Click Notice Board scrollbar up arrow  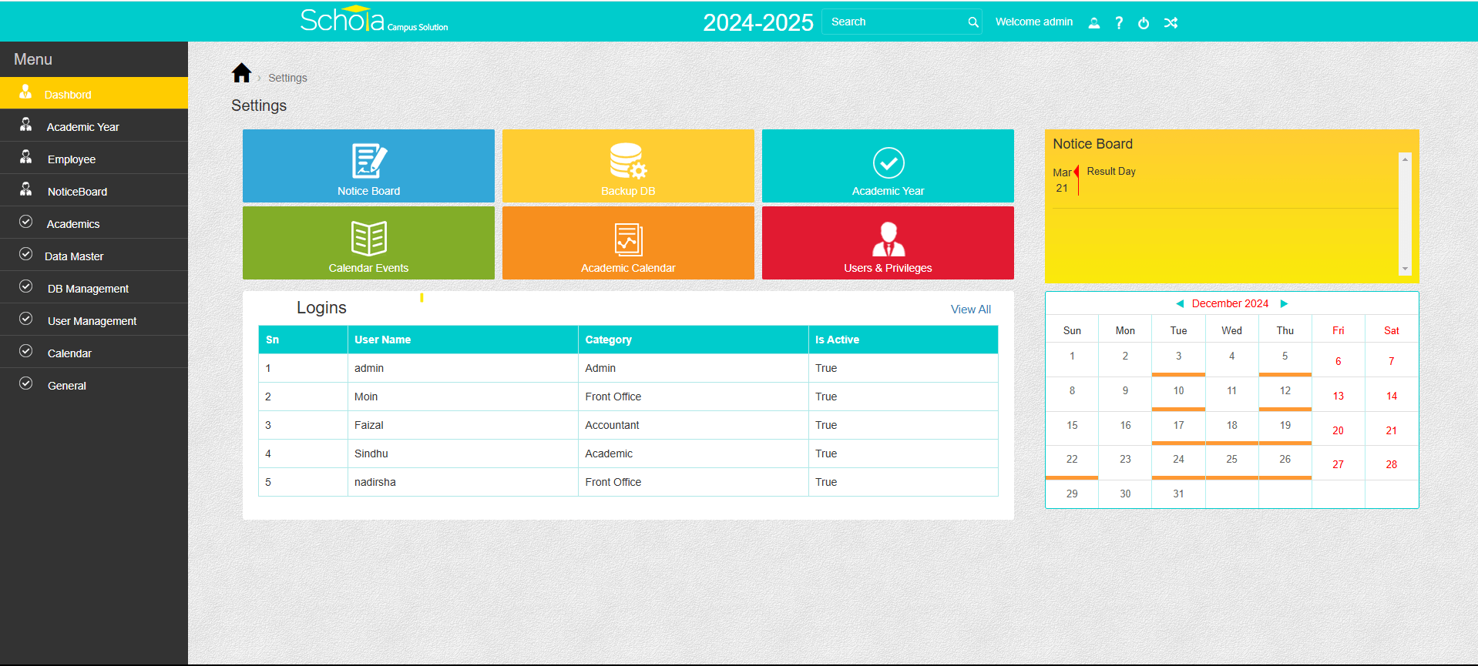coord(1405,159)
